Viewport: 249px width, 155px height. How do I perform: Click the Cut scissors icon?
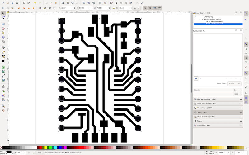pos(51,3)
